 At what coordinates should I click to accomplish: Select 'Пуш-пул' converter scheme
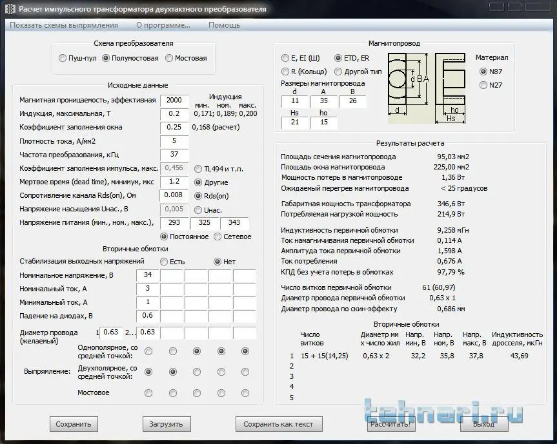pos(77,58)
